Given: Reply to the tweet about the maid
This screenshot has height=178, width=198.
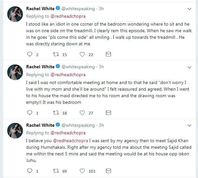Looking at the screenshot, I should pyautogui.click(x=30, y=113).
